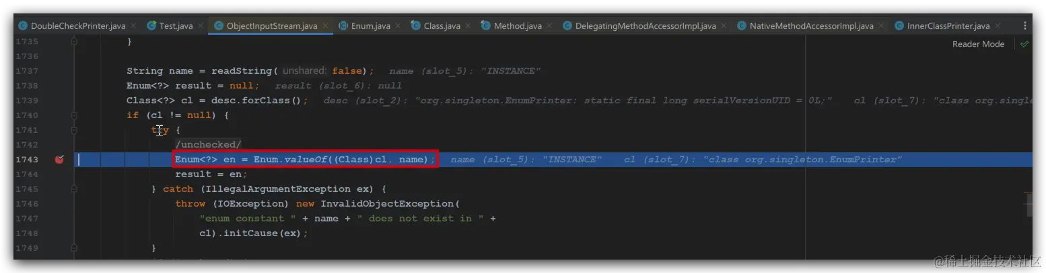The image size is (1046, 273).
Task: Click the fold marker at line 1749
Action: [x=74, y=248]
